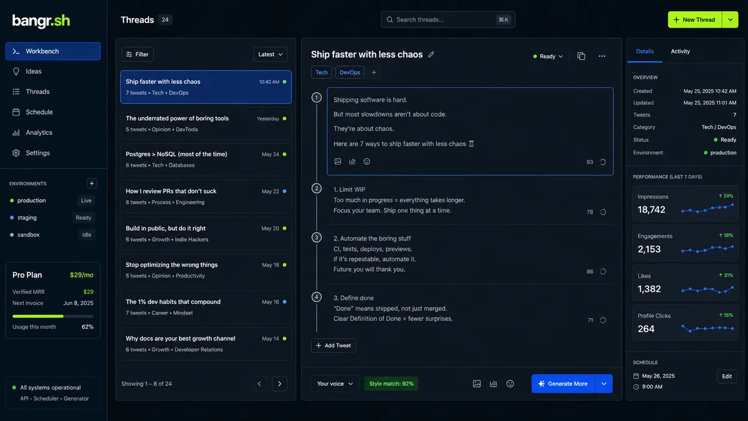The width and height of the screenshot is (748, 421).
Task: Click the image icon in bottom toolbar
Action: pyautogui.click(x=477, y=384)
